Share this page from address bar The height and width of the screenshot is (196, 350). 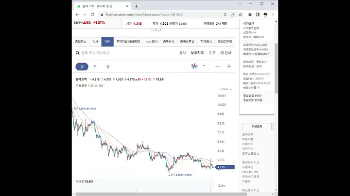click(x=232, y=15)
